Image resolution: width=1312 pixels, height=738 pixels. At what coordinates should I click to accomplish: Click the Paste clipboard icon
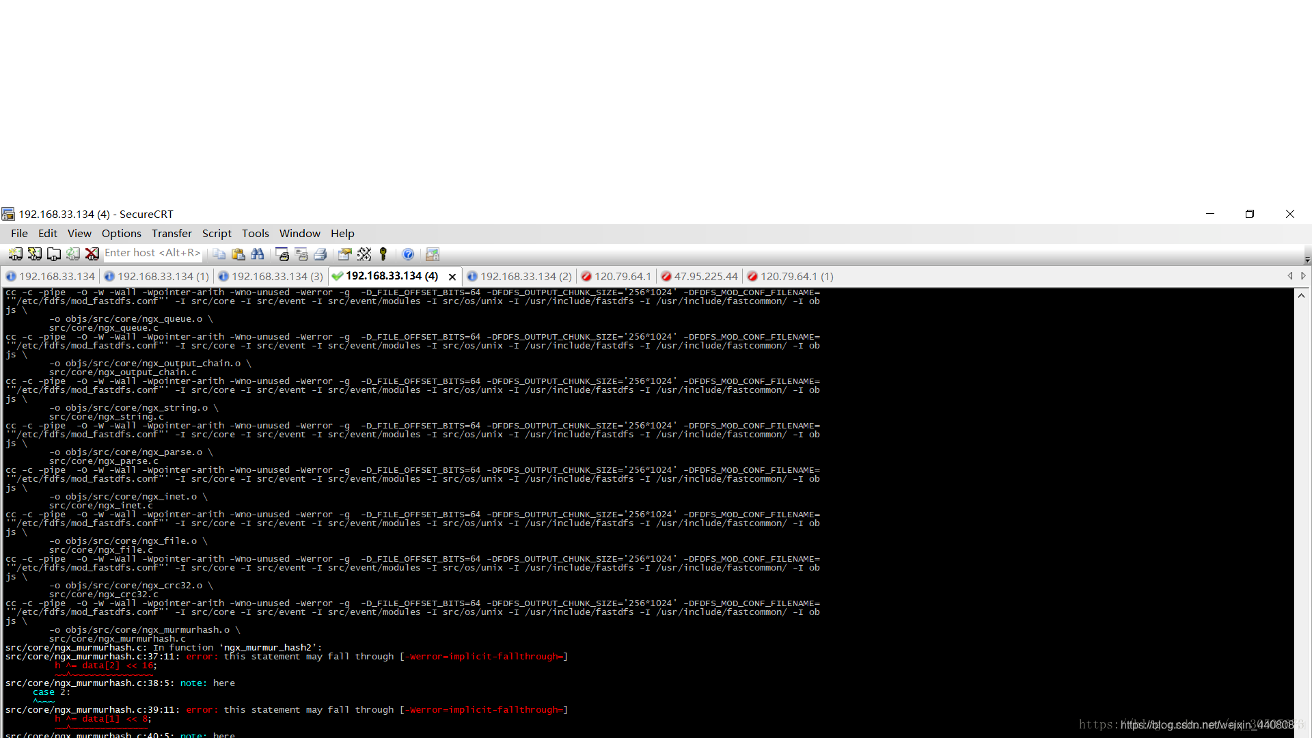[238, 254]
